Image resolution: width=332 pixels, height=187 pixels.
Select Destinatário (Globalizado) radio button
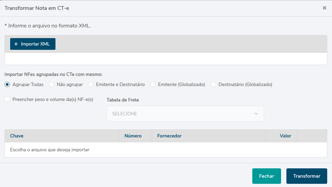(x=213, y=84)
